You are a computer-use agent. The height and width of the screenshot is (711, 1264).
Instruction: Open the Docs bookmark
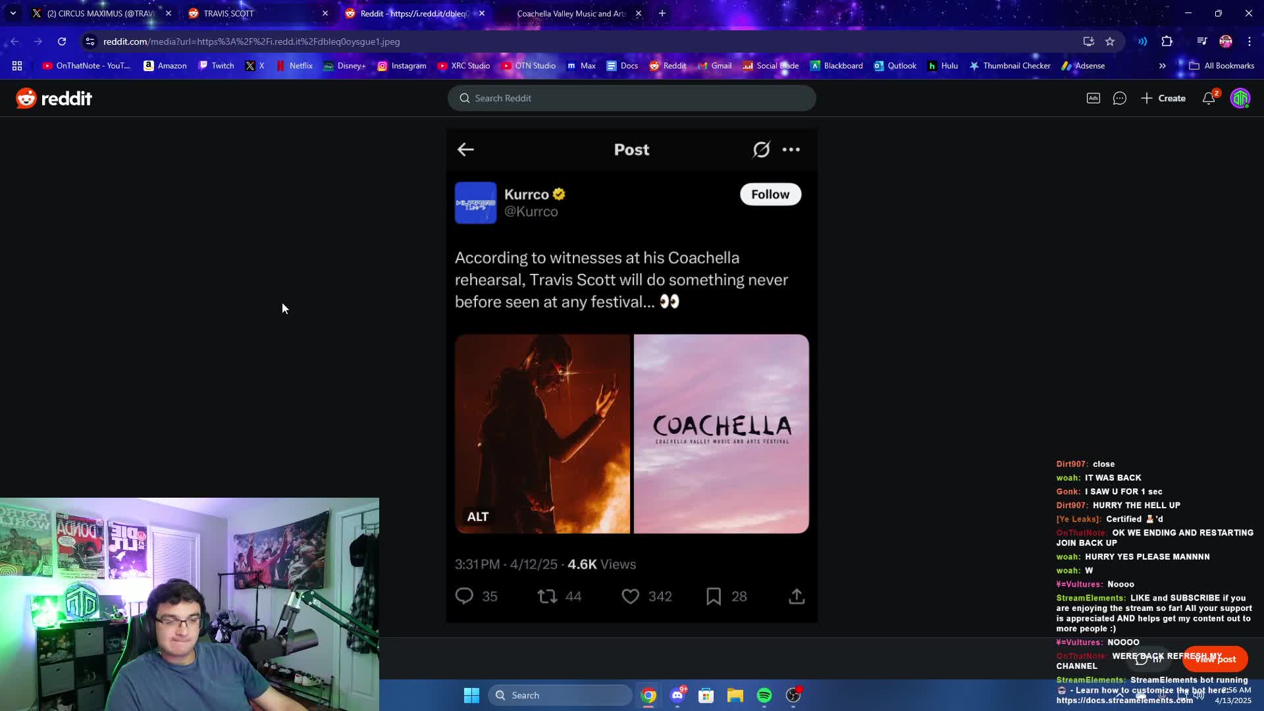(622, 66)
